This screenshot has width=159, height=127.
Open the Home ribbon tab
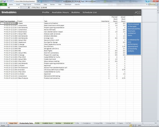click(11, 4)
